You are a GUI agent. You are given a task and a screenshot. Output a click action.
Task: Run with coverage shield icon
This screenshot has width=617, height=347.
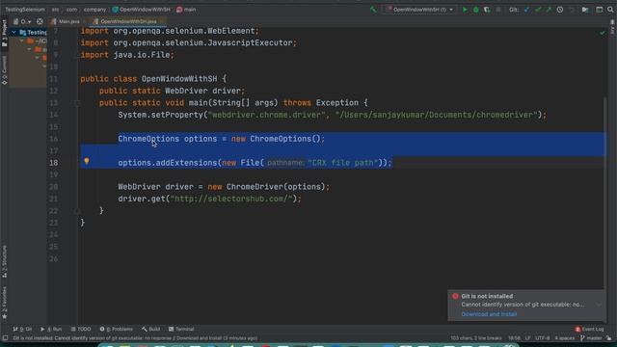(x=487, y=10)
